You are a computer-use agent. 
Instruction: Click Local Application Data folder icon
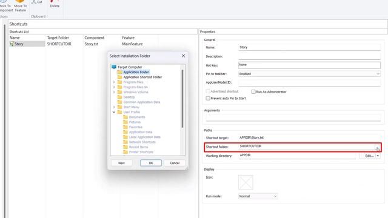125,137
